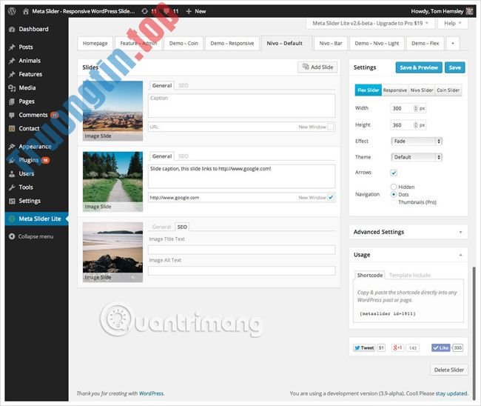The image size is (481, 406).
Task: Uncheck the Arrows checkbox
Action: click(394, 173)
